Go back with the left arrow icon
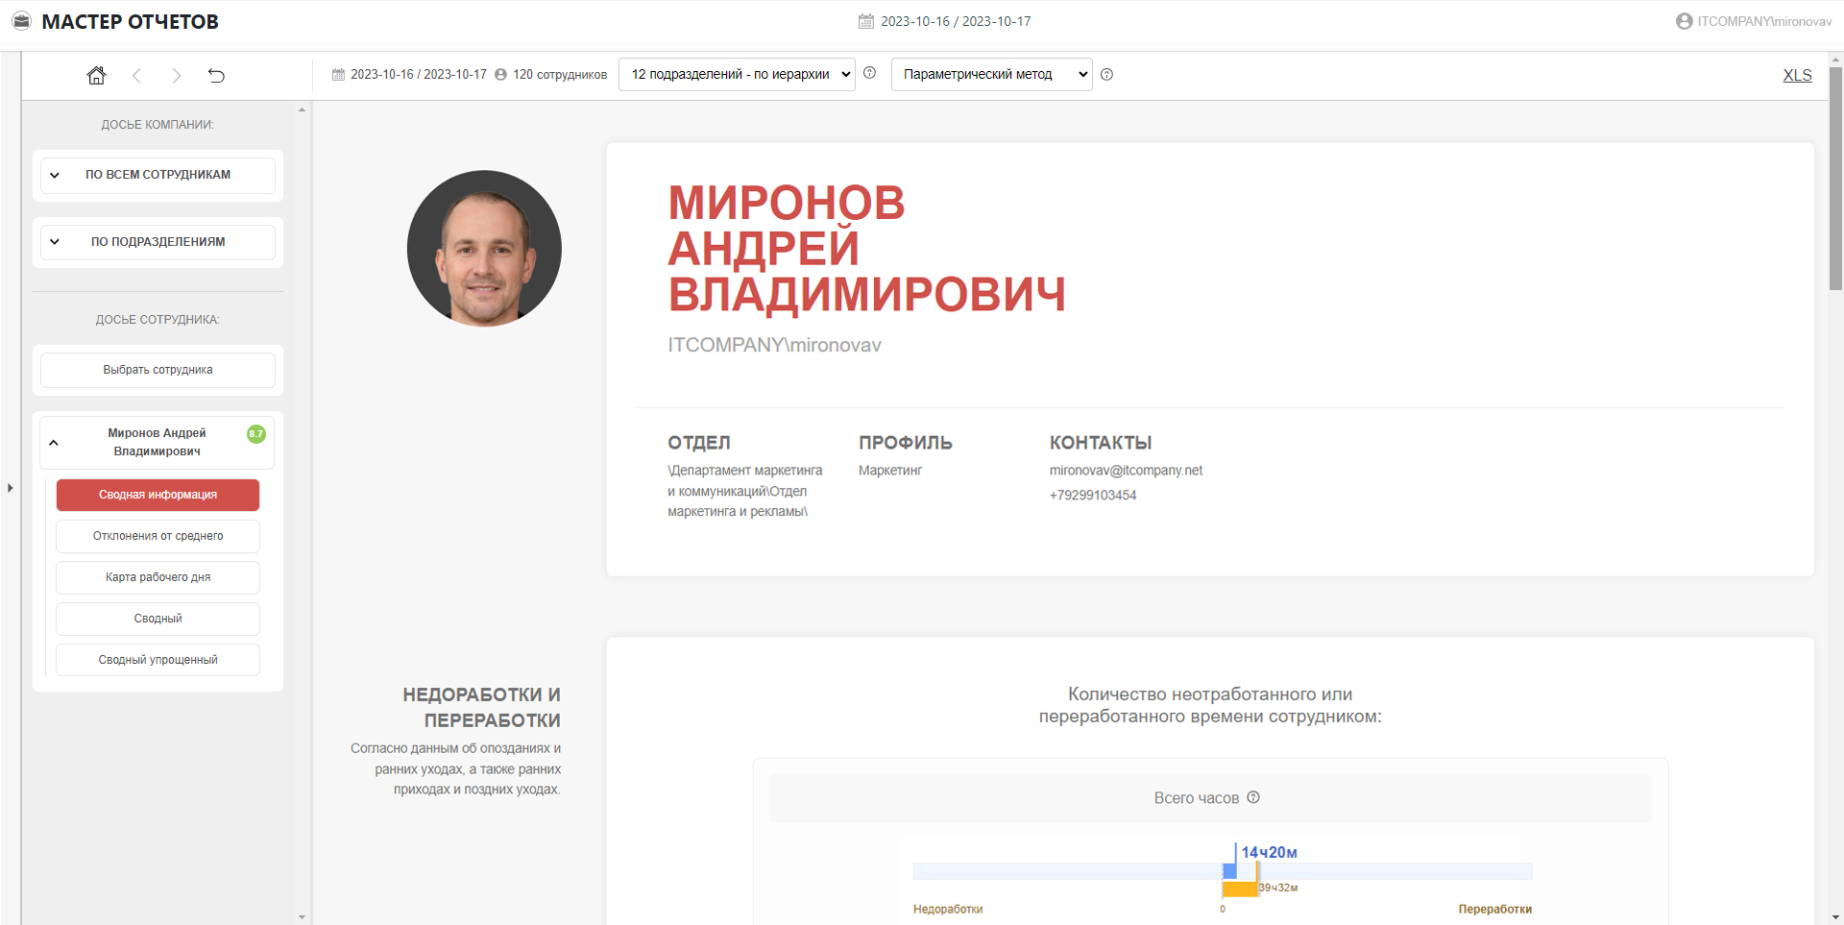 pyautogui.click(x=136, y=75)
